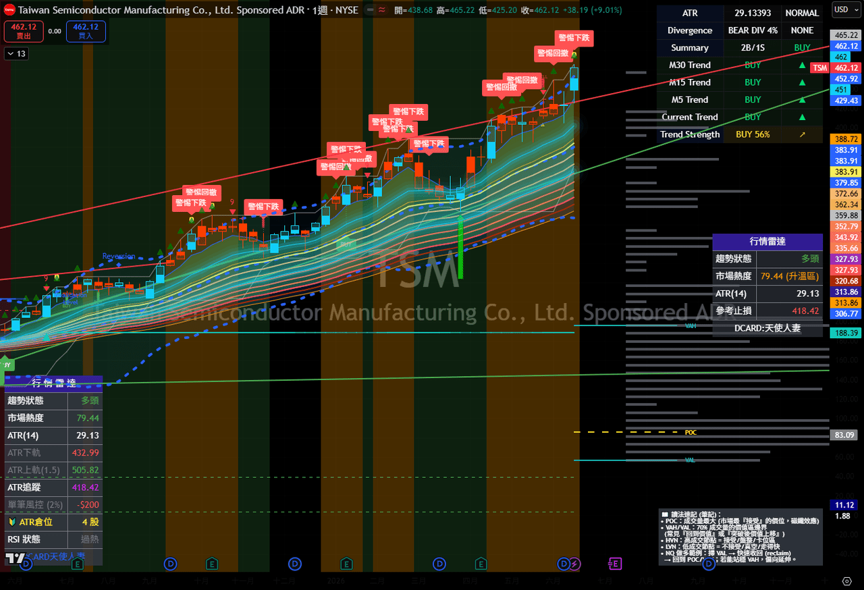Viewport: 864px width, 590px height.
Task: Click the 29.13393 ATR value in the table
Action: pyautogui.click(x=753, y=13)
